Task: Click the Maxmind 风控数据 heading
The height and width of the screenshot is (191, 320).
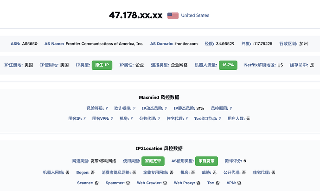Action: coord(159,98)
